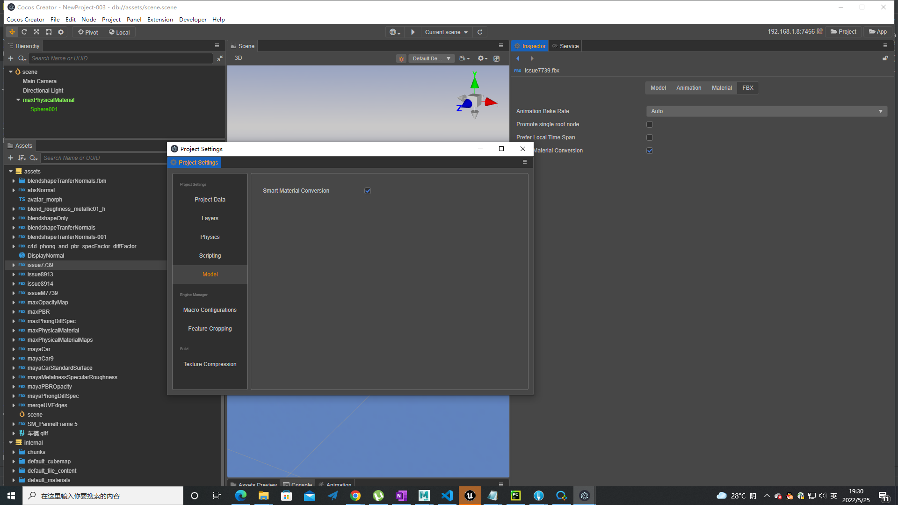Screen dimensions: 898x505
Task: Go forward in Inspector history
Action: (532, 58)
